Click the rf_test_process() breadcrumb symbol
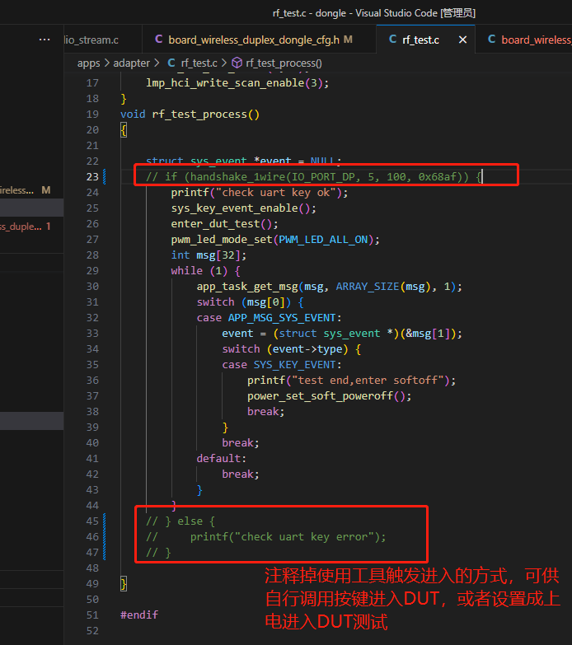 (284, 63)
